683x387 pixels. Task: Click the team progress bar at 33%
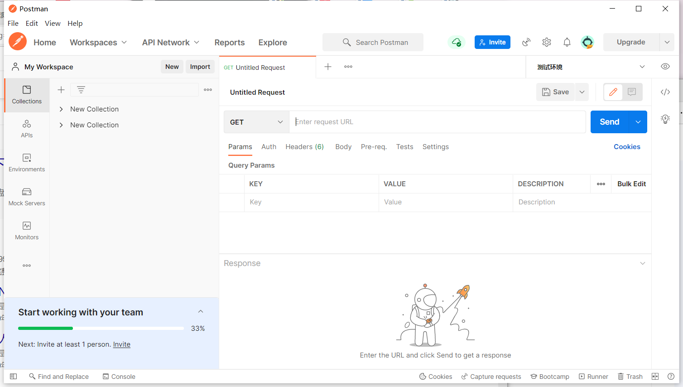[101, 328]
